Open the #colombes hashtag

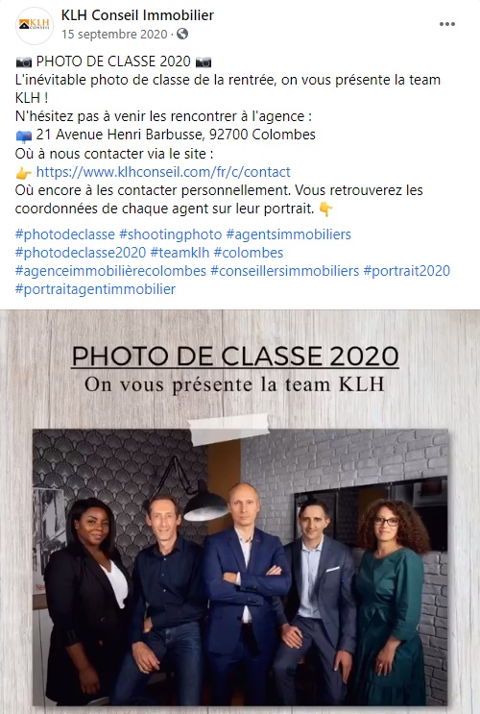point(249,253)
